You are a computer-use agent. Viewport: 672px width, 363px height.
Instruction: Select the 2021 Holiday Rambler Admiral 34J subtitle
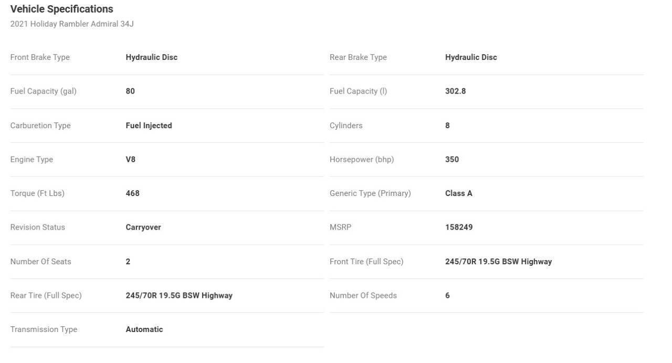click(x=72, y=24)
